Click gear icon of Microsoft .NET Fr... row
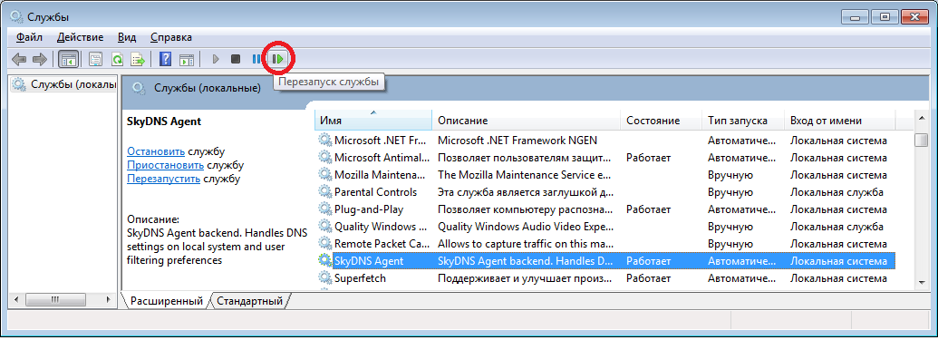 coord(324,140)
